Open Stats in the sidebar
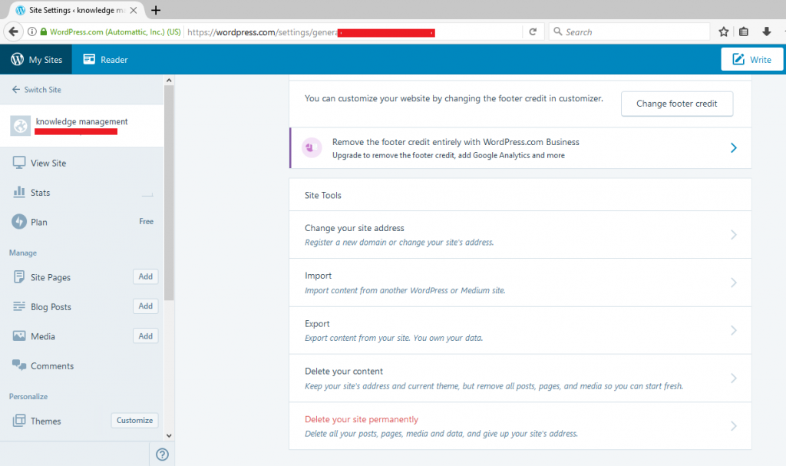786x466 pixels. tap(81, 192)
